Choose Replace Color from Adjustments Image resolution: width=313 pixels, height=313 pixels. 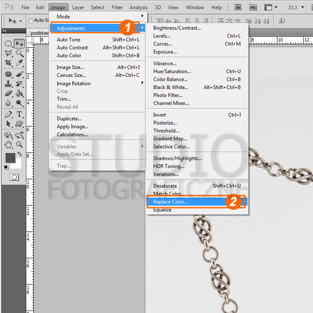coord(170,202)
